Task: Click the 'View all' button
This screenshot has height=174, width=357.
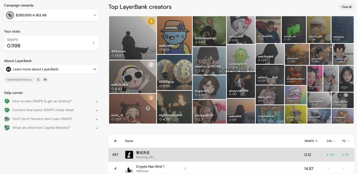Action: point(346,7)
